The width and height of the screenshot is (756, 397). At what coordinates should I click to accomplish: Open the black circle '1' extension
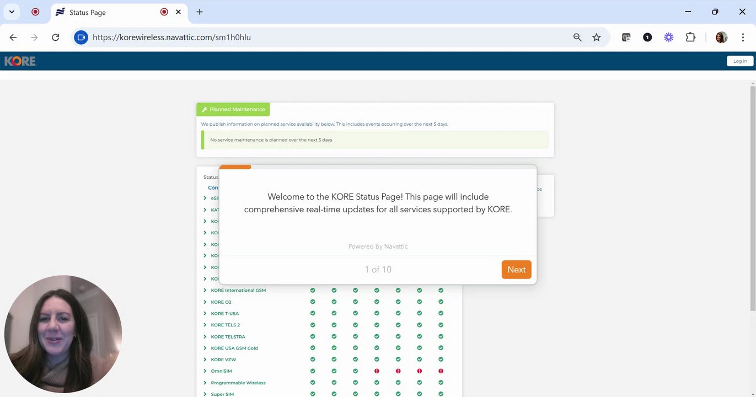647,37
